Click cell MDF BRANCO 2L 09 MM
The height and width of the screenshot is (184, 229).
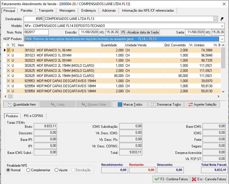[x=68, y=60]
